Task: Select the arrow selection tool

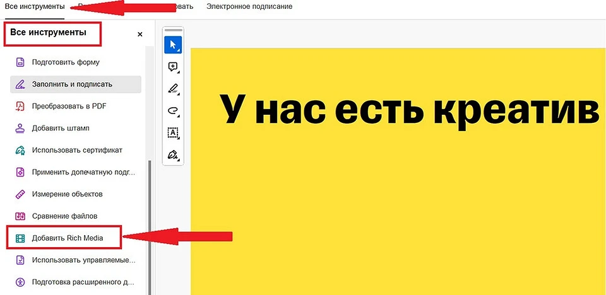Action: (x=173, y=44)
